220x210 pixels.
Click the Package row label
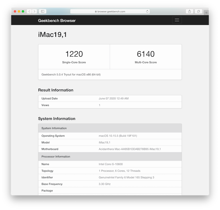(x=47, y=190)
